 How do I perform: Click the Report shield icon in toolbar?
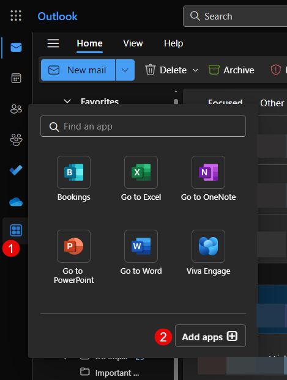[276, 70]
